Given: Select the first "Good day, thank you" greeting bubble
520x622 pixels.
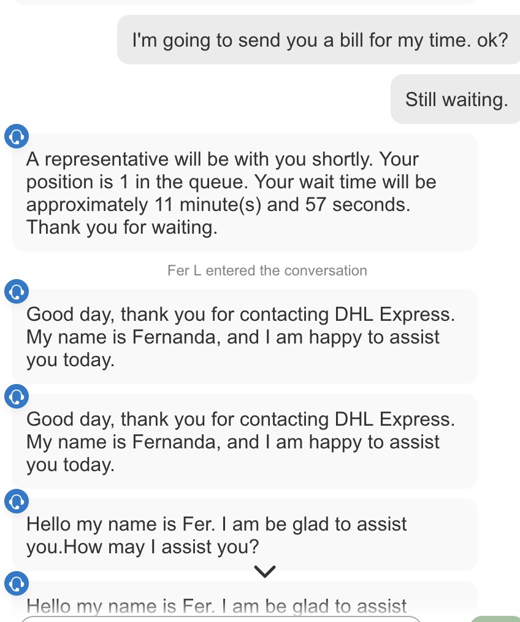Looking at the screenshot, I should (x=244, y=337).
